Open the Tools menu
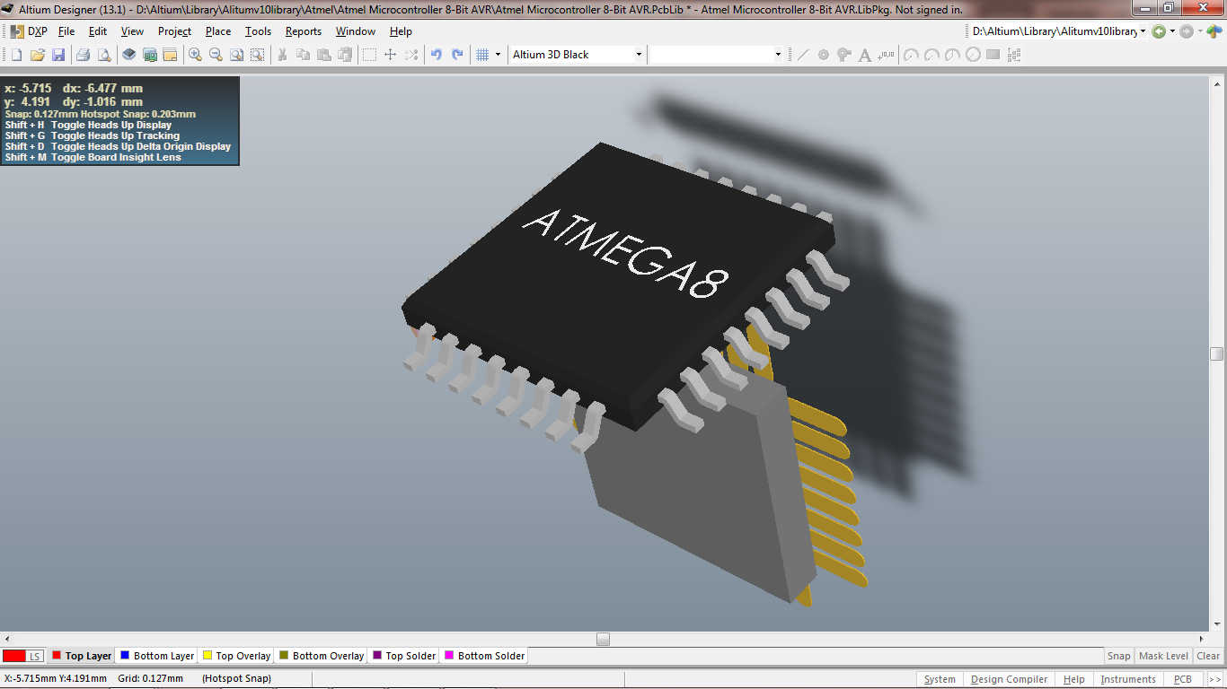The height and width of the screenshot is (689, 1227). tap(258, 31)
